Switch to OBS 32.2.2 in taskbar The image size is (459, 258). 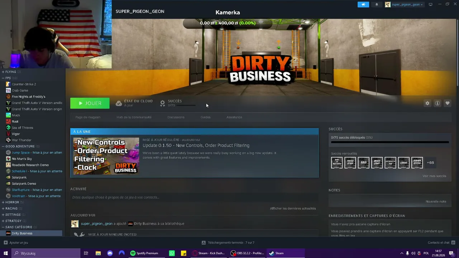point(247,253)
